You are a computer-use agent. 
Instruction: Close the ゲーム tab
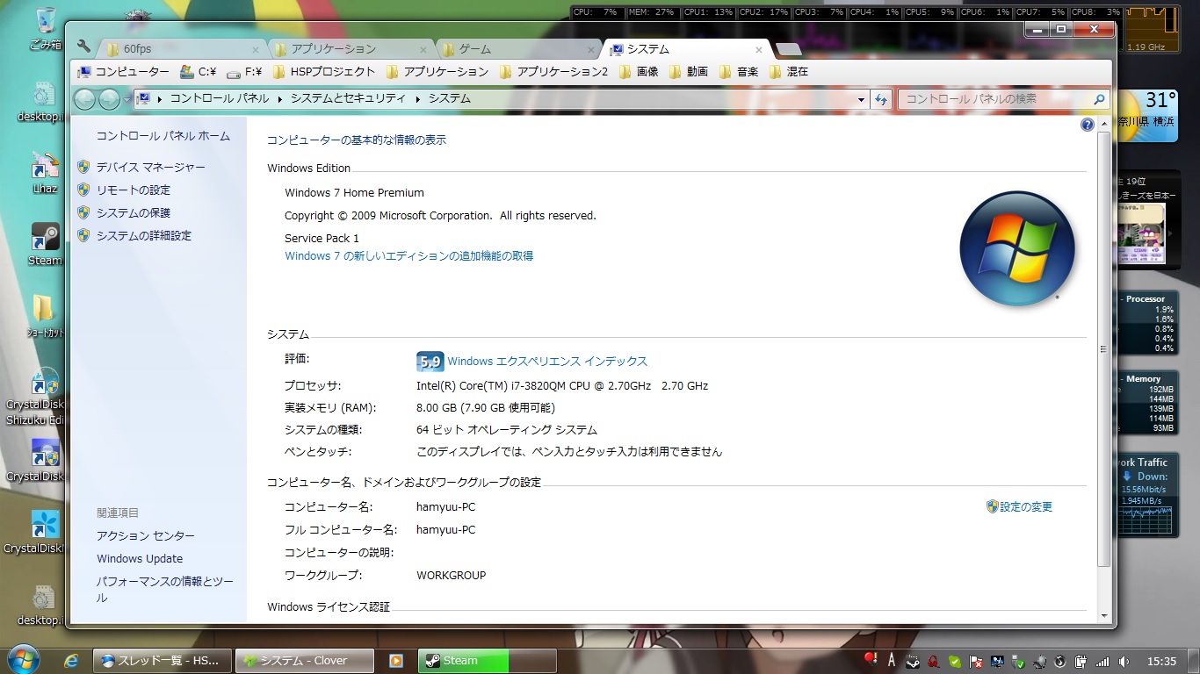tap(593, 49)
